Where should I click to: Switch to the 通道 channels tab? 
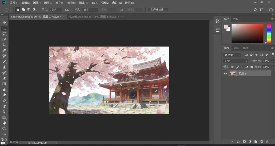tap(236, 48)
